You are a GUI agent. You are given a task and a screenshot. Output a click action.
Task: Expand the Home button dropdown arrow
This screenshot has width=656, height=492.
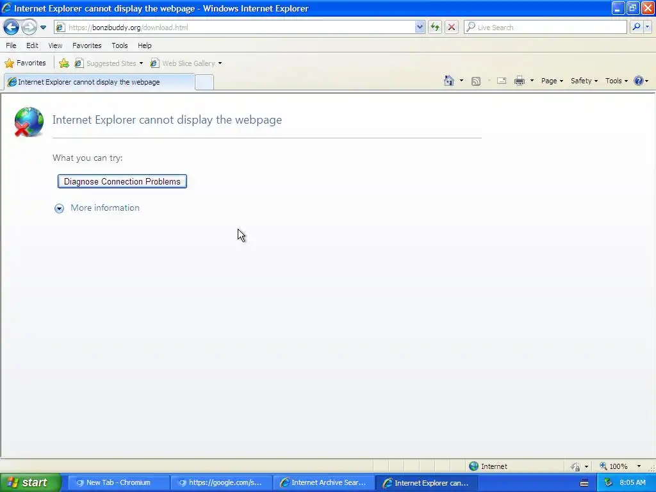click(x=461, y=81)
